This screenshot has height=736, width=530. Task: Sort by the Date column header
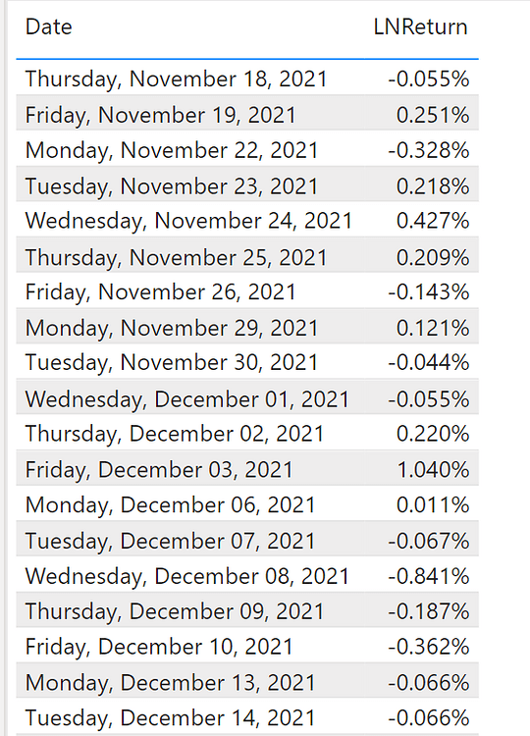coord(48,26)
